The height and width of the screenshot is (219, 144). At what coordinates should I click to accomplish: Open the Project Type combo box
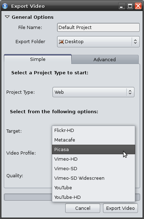94,92
